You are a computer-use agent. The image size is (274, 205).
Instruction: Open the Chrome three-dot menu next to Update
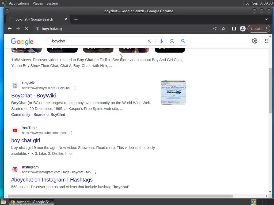click(x=267, y=29)
